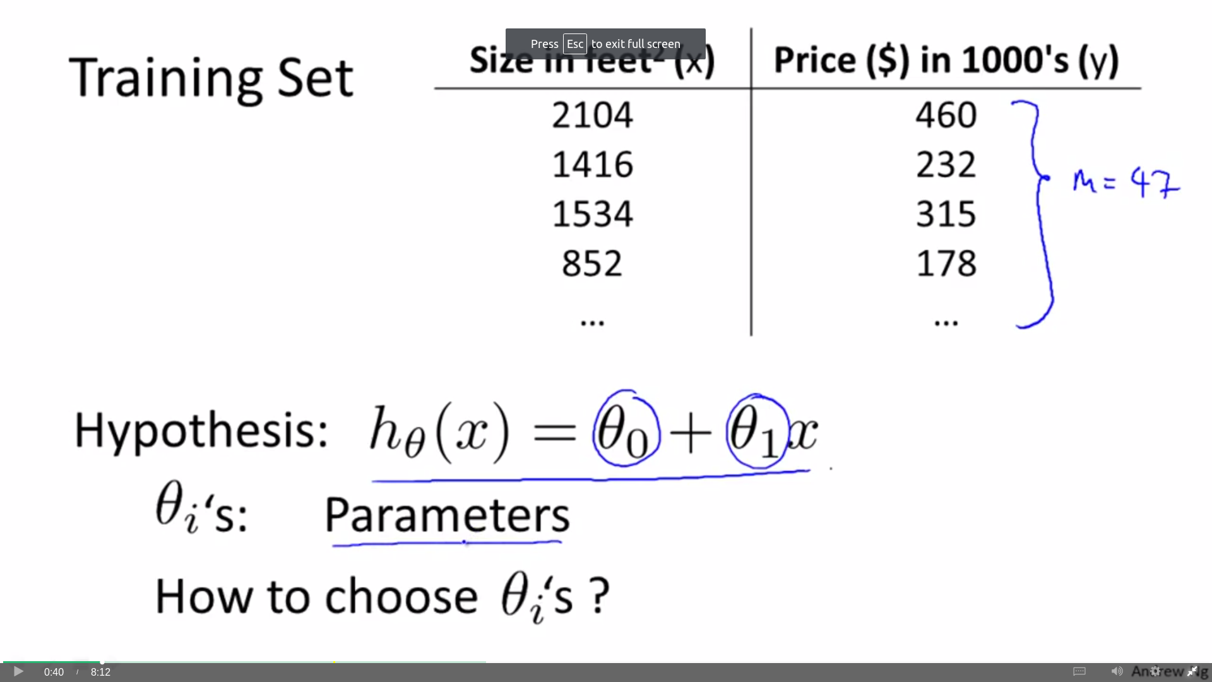The width and height of the screenshot is (1212, 682).
Task: Jump to the yellow marker on the timeline
Action: tap(335, 662)
